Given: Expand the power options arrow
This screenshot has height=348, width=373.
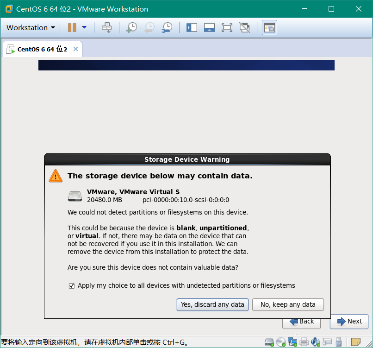Looking at the screenshot, I should pyautogui.click(x=84, y=27).
